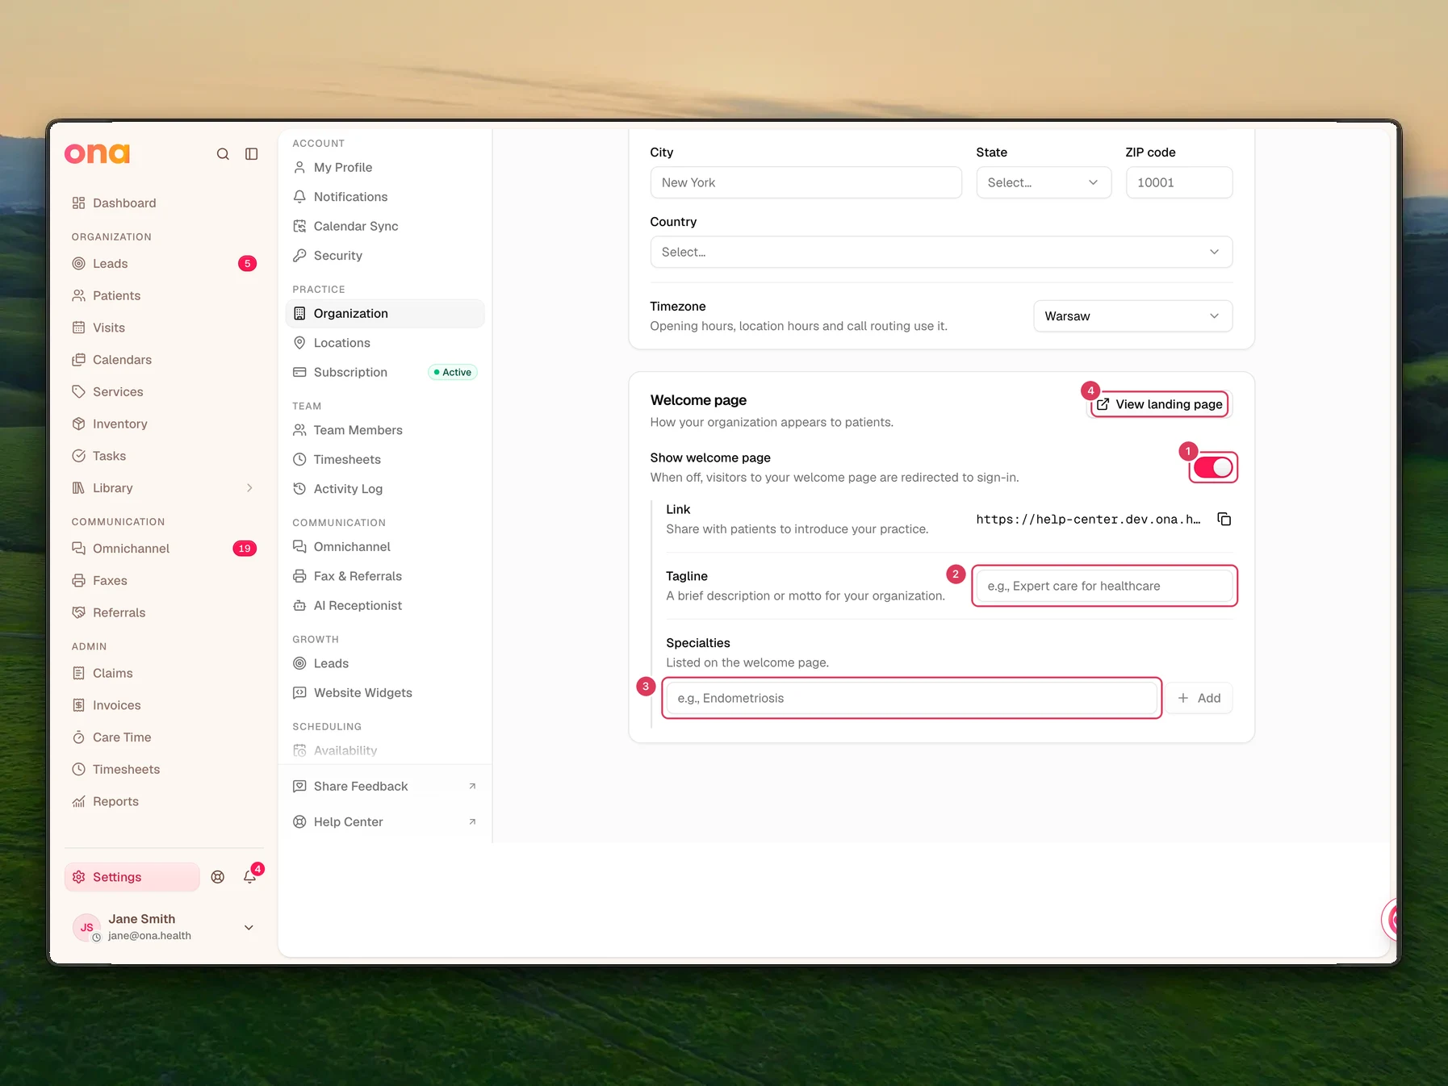This screenshot has width=1448, height=1086.
Task: Expand the Library submenu chevron
Action: (249, 488)
